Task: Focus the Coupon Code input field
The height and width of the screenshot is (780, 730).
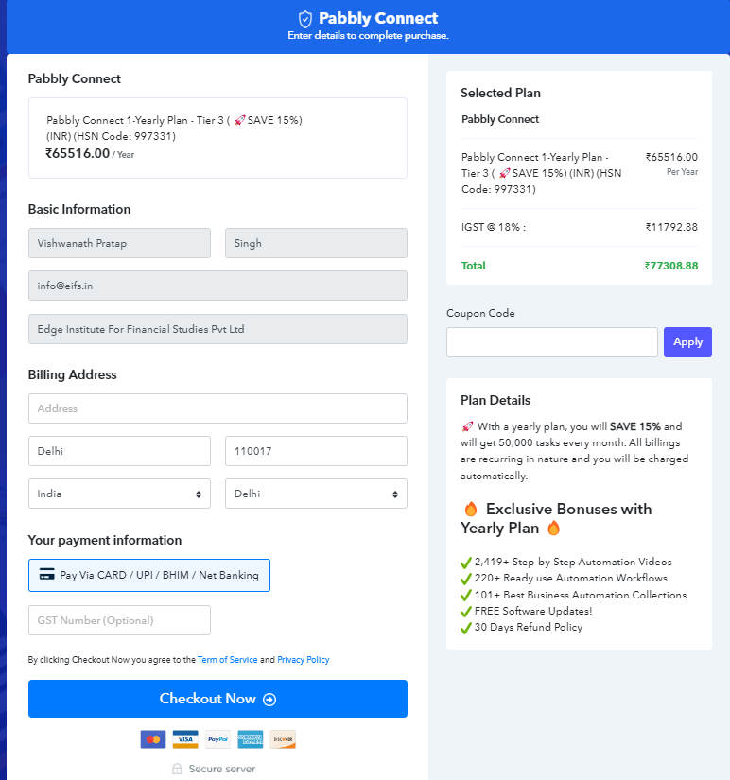Action: pos(552,342)
